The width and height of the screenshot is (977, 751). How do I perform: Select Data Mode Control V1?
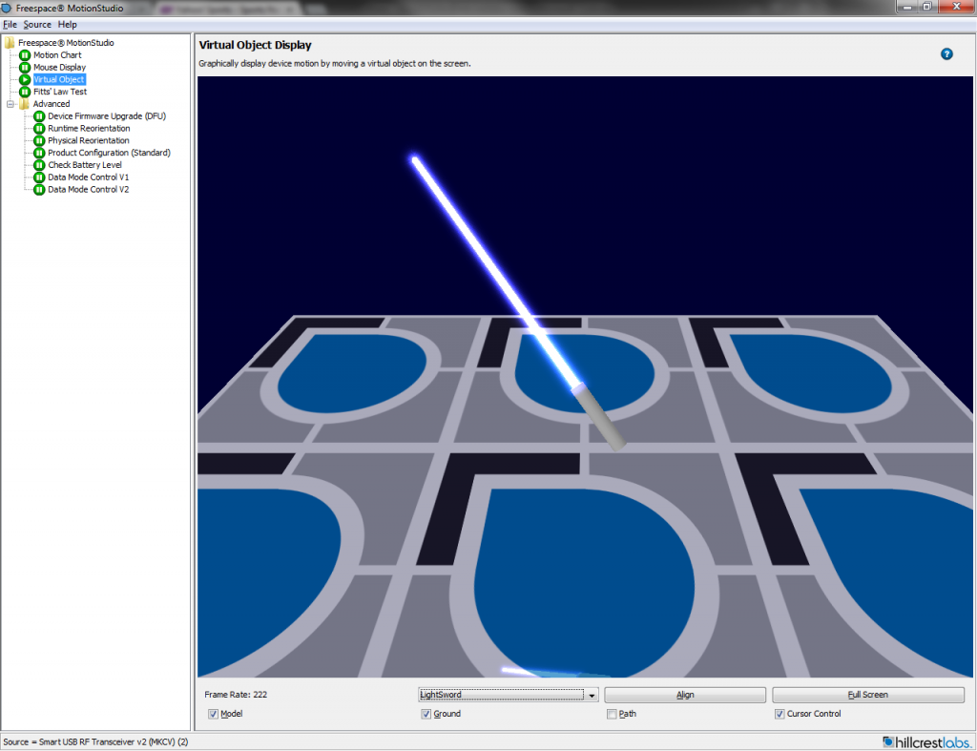[x=89, y=177]
